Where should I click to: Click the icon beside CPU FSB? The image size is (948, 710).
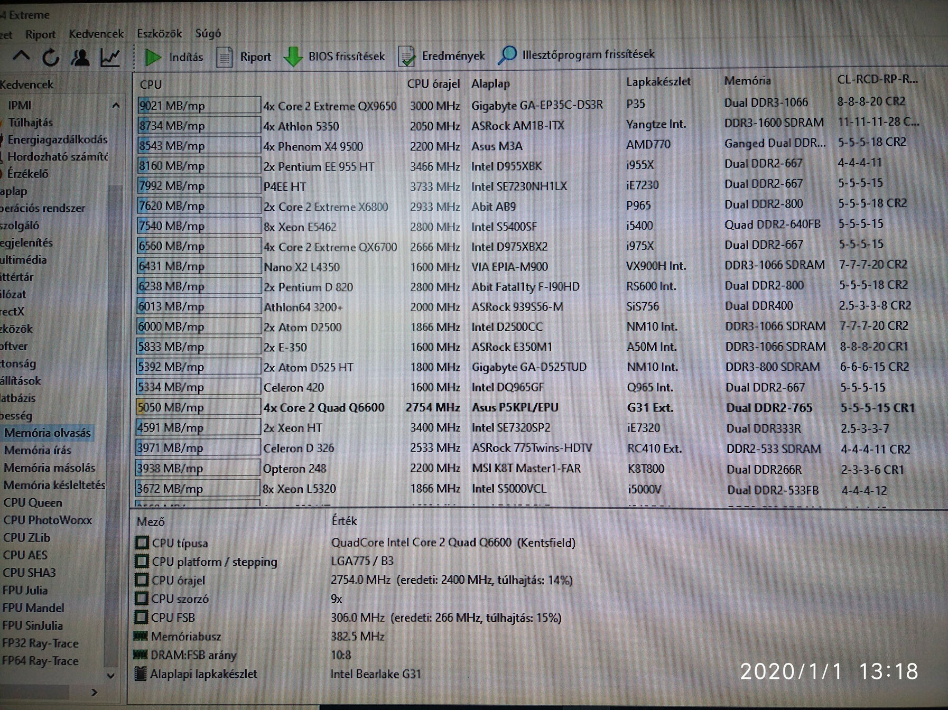click(x=142, y=616)
